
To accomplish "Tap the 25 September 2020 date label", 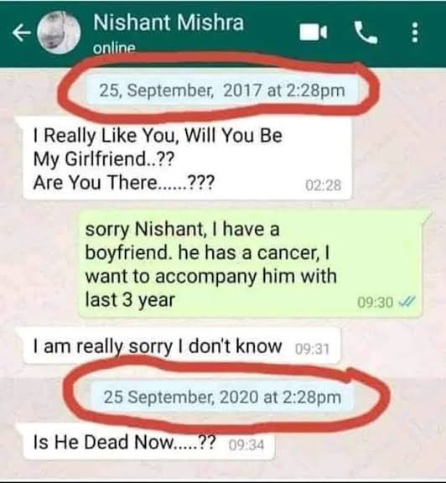I will 222,397.
